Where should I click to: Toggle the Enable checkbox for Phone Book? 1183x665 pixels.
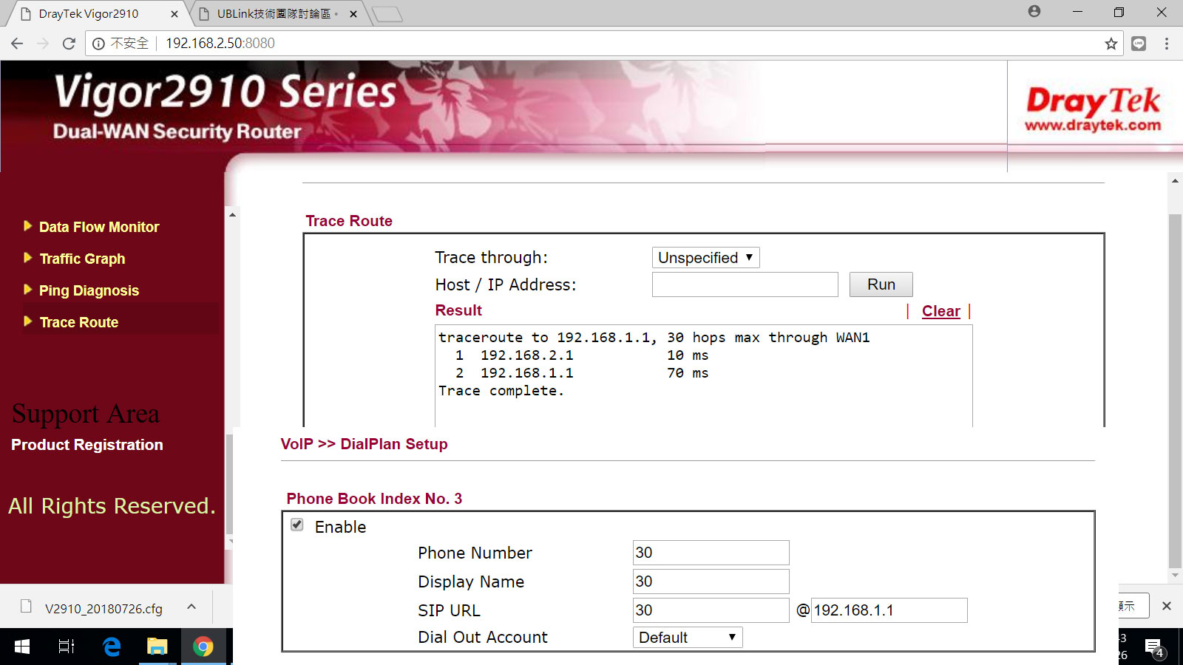[x=297, y=525]
